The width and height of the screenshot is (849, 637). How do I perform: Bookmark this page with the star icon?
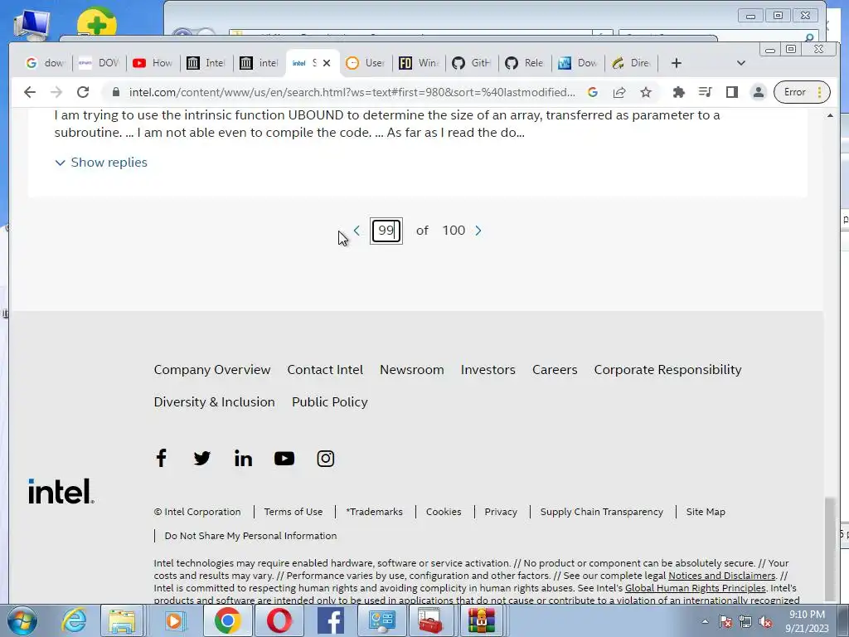pyautogui.click(x=645, y=92)
